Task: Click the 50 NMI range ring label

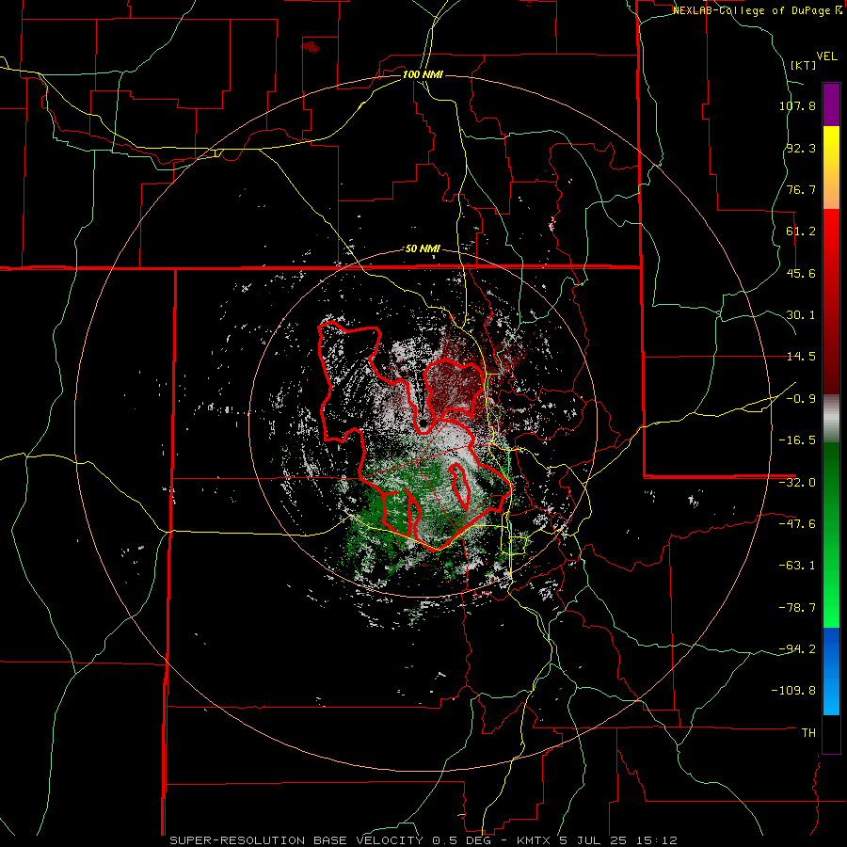Action: point(423,249)
